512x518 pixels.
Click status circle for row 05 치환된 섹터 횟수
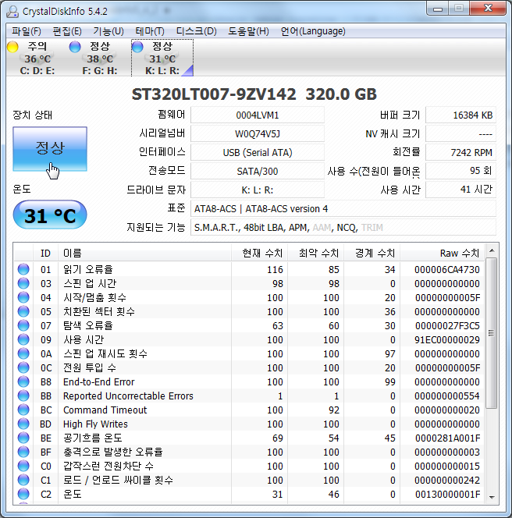click(x=23, y=311)
